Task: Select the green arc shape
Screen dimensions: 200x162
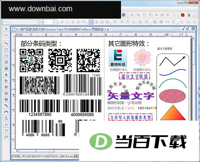Action: pyautogui.click(x=173, y=83)
